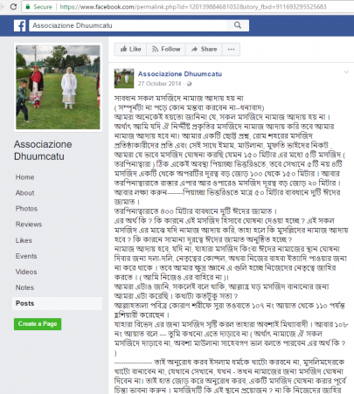
Task: Open the 27 October 2014 post timestamp
Action: (159, 84)
